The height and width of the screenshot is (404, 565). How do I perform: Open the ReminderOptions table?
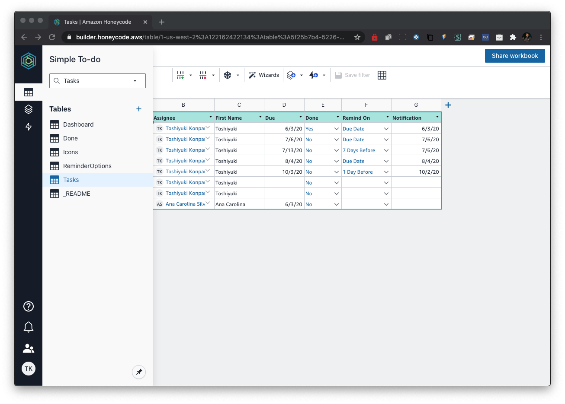click(97, 166)
